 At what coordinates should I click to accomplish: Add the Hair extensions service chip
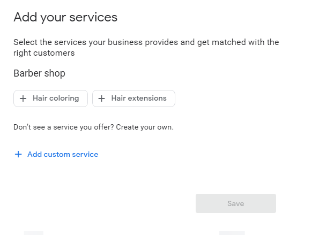tap(134, 98)
